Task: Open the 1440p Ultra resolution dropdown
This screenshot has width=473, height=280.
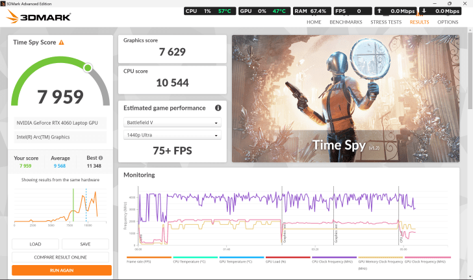Action: point(172,135)
